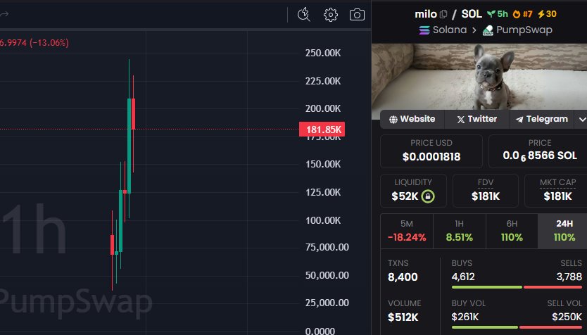Expand more social links chevron
587x335 pixels.
tap(582, 120)
